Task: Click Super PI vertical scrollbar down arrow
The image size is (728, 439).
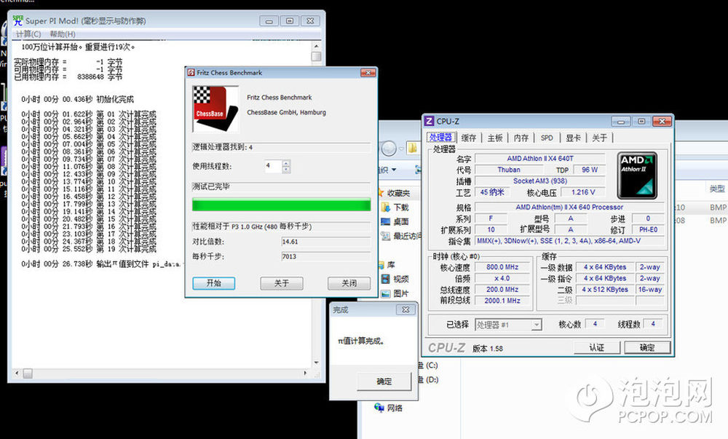Action: (316, 363)
